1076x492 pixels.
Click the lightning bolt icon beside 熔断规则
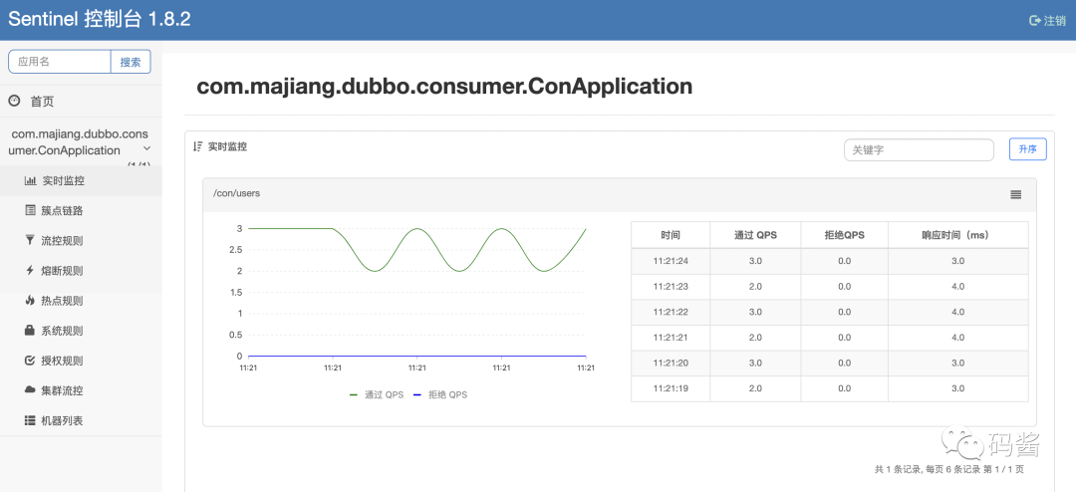pyautogui.click(x=30, y=270)
